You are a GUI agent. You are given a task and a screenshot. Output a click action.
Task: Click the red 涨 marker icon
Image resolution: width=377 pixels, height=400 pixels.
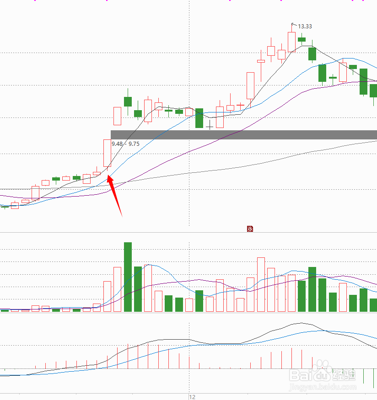point(250,229)
